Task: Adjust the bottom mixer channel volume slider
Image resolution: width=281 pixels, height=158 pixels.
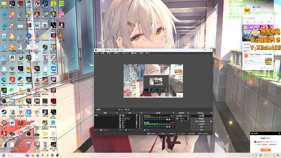Action: (156, 127)
